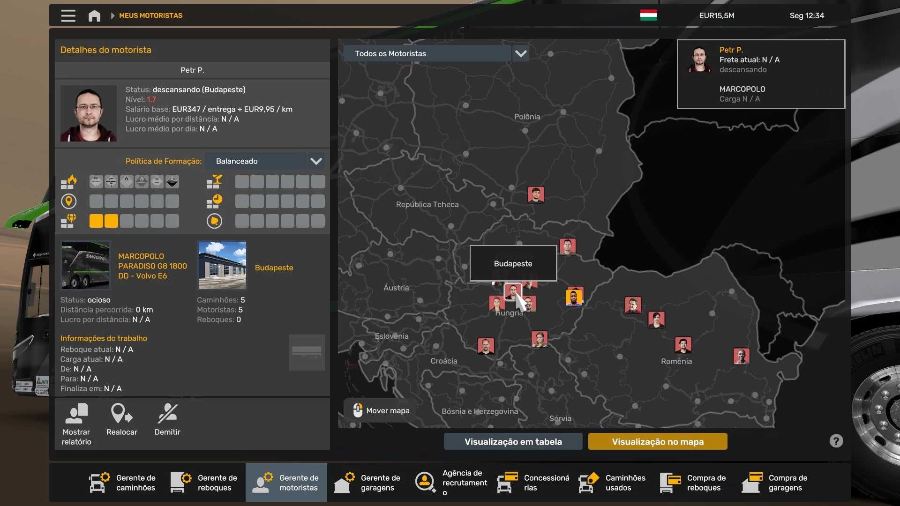This screenshot has width=900, height=506.
Task: Select Visualização no mapa view
Action: (657, 441)
